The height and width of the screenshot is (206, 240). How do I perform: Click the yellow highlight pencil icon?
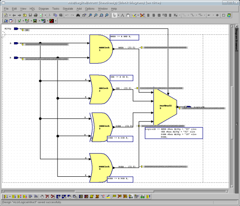108,197
